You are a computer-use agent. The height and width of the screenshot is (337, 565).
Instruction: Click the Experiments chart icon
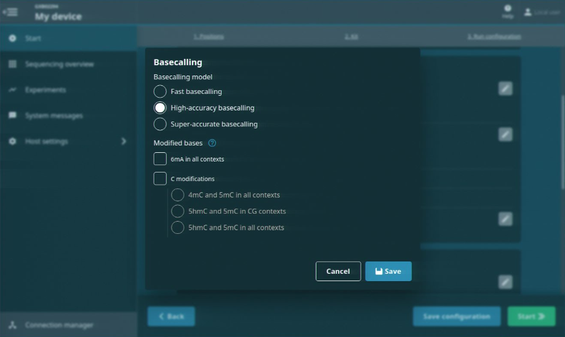[x=12, y=90]
